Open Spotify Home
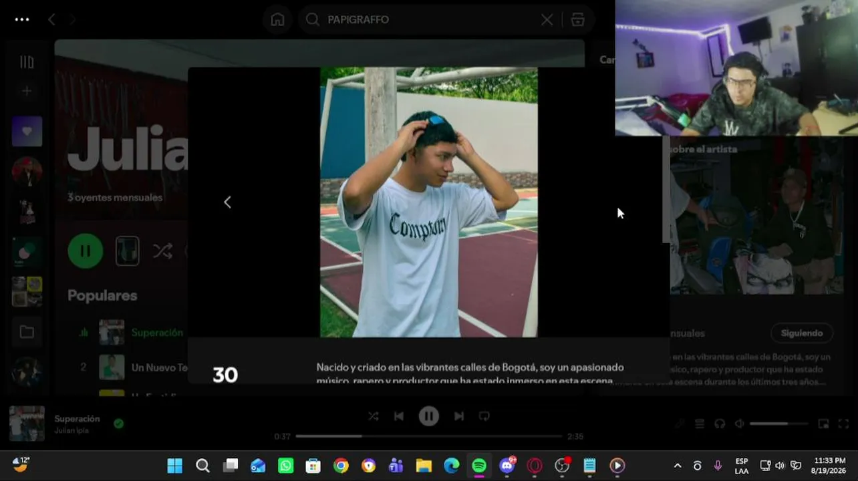This screenshot has width=858, height=481. point(277,19)
